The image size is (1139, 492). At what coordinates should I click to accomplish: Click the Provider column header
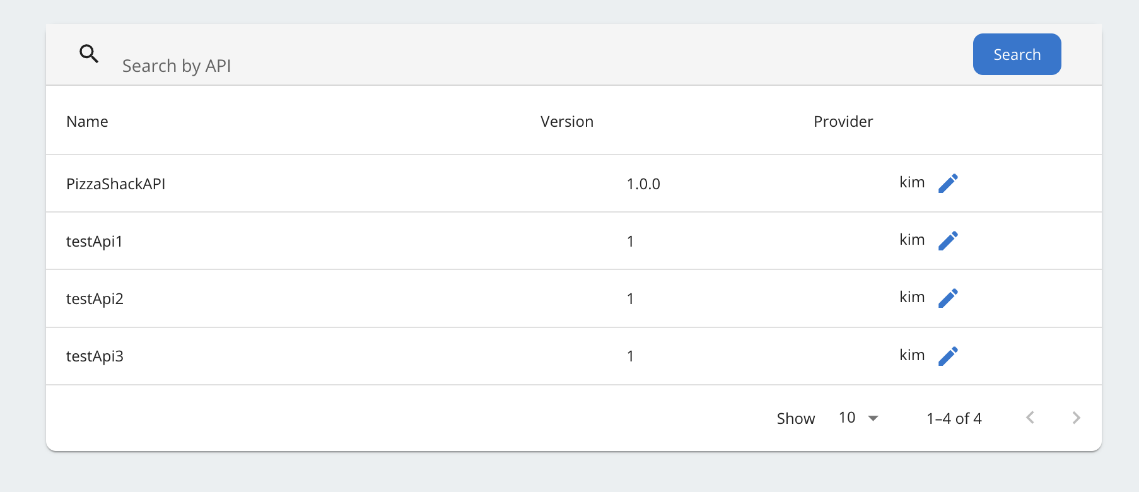tap(843, 121)
